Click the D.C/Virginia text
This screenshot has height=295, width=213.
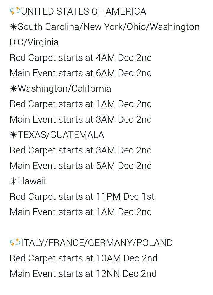34,42
